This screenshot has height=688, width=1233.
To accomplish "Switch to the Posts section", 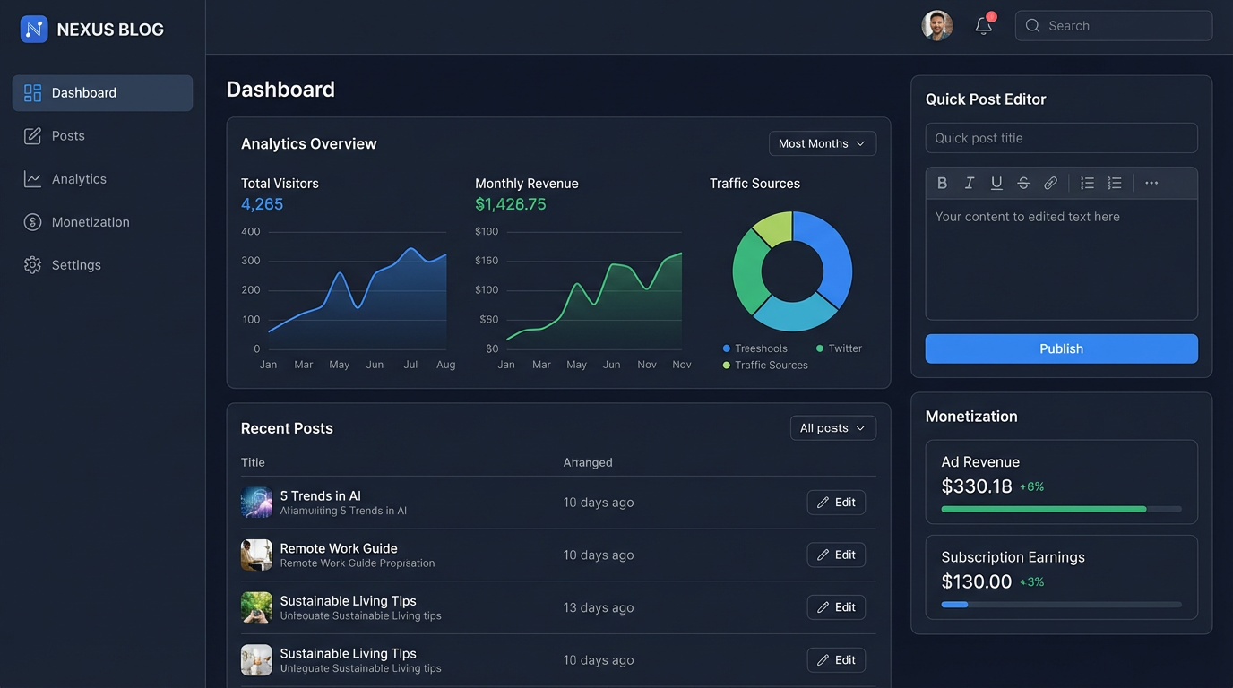I will tap(66, 135).
